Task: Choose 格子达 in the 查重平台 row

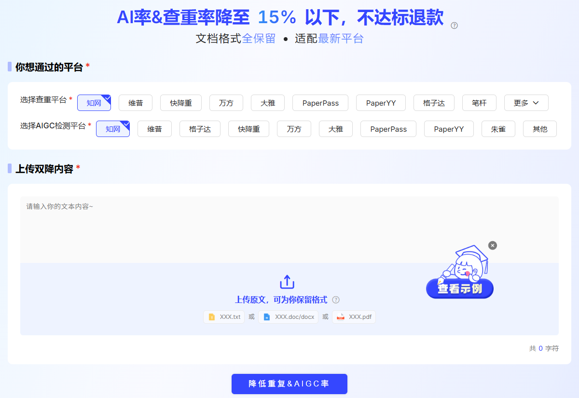Action: coord(434,103)
